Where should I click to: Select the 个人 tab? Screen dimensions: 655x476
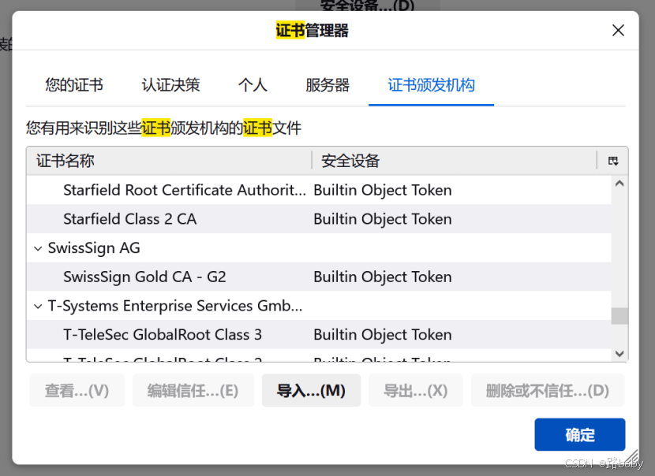point(253,85)
